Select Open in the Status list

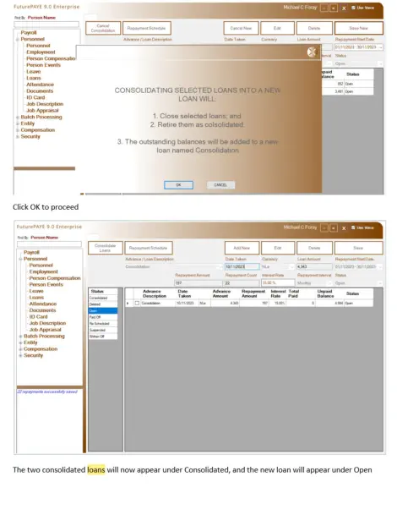(x=103, y=310)
